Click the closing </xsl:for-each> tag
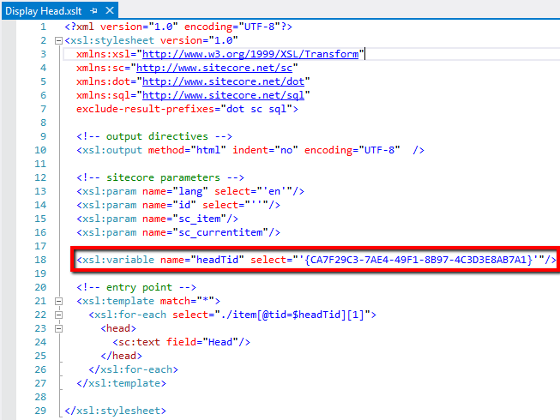 point(133,369)
